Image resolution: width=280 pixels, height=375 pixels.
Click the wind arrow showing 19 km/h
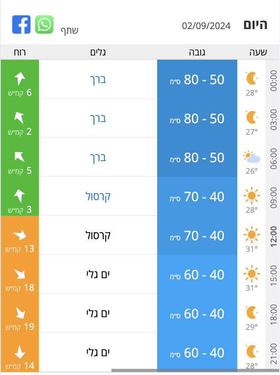20,313
